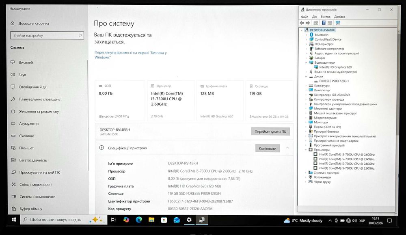
Task: Launch Microsoft Edge from the taskbar
Action: 139,220
